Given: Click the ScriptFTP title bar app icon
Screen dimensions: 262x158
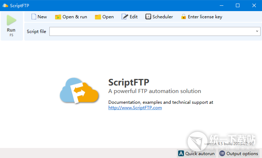Looking at the screenshot, I should pos(5,5).
